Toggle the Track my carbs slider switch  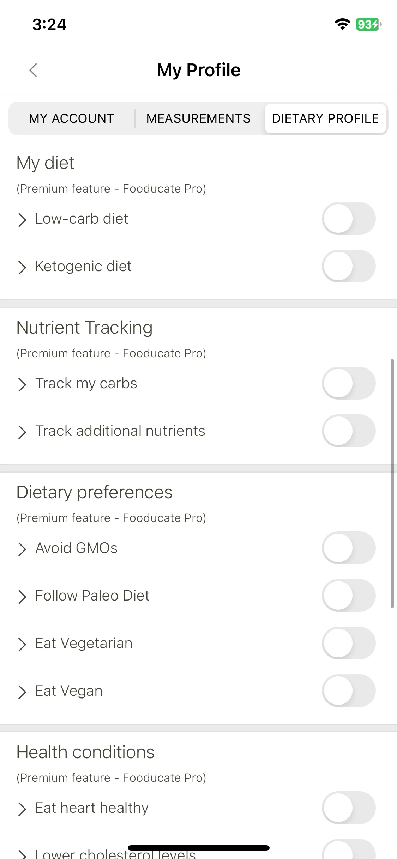coord(349,383)
